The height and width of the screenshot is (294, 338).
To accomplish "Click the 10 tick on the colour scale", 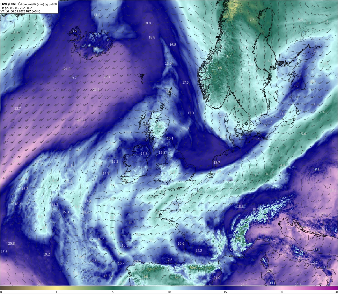I will tap(169, 292).
